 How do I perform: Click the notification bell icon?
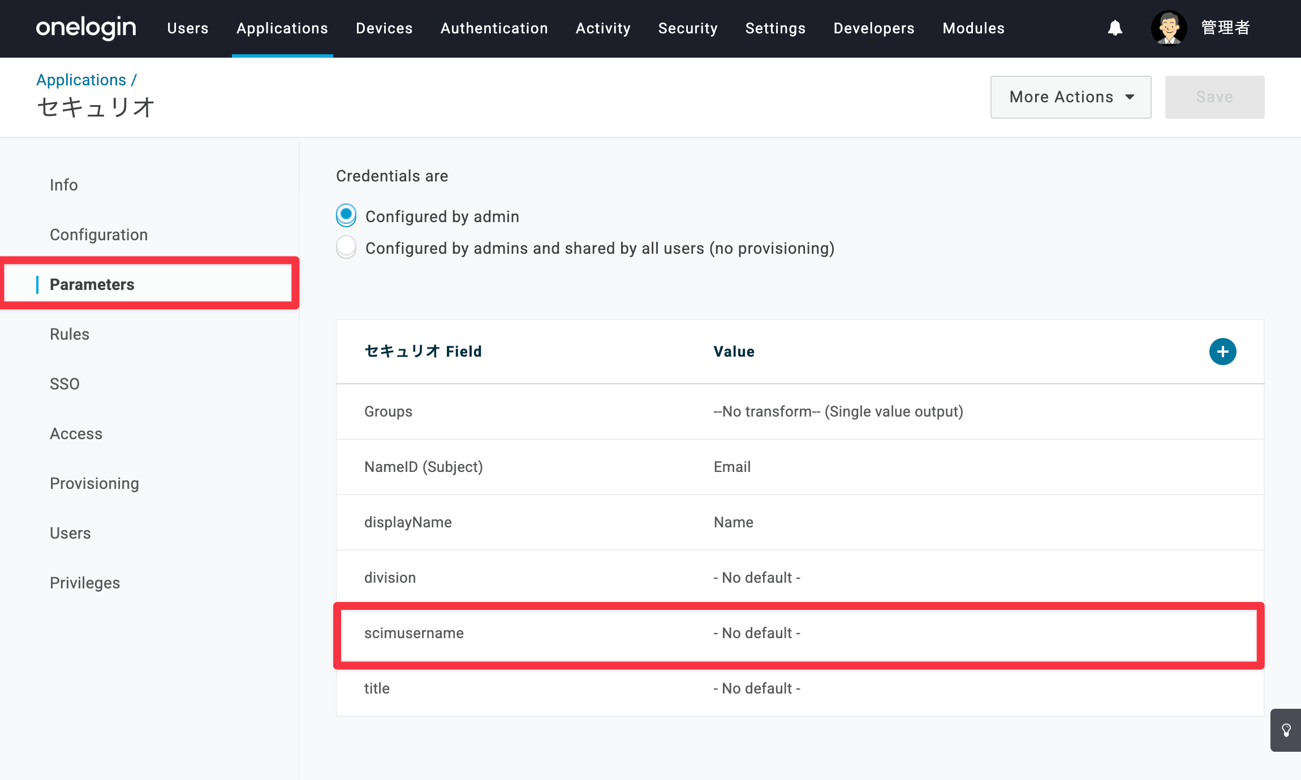tap(1115, 28)
